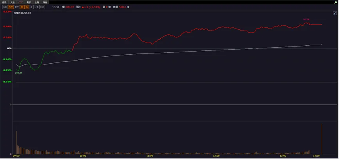
Task: Click the -0.74% axis label
Action: tap(7, 82)
